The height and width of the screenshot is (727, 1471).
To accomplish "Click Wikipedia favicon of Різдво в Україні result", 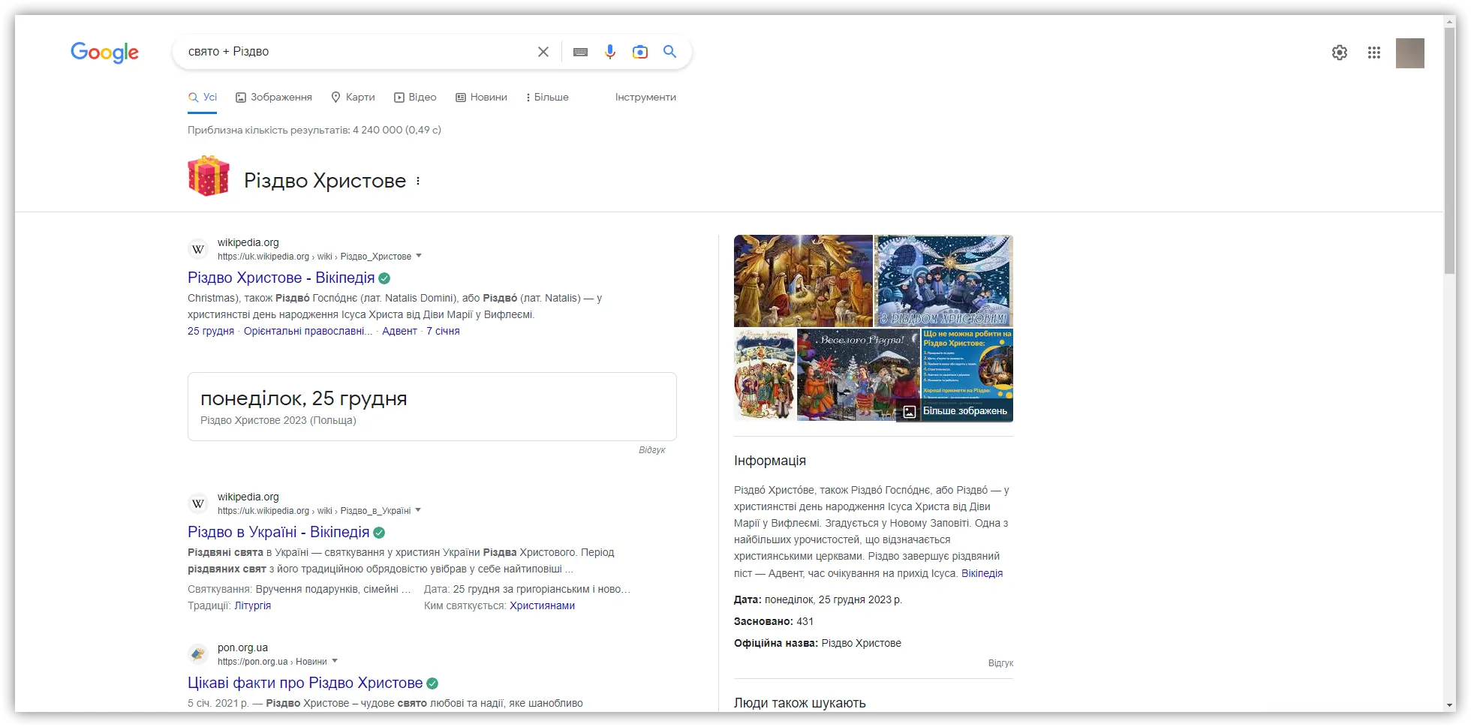I will pyautogui.click(x=198, y=503).
